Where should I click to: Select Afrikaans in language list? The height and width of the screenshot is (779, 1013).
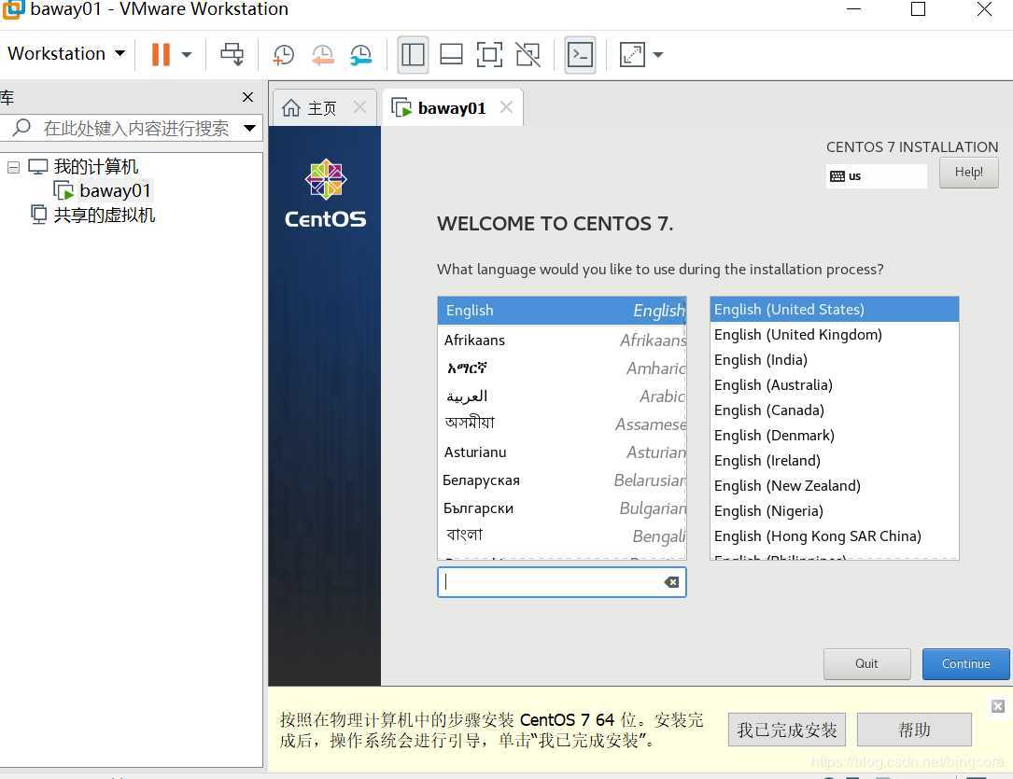tap(561, 341)
